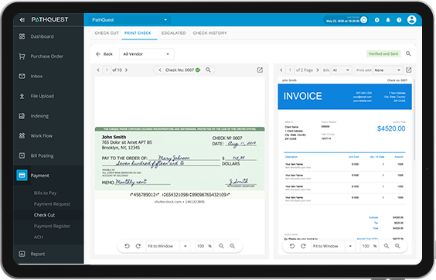Viewport: 436px width, 280px height.
Task: Open Dashboard from sidebar
Action: click(42, 36)
